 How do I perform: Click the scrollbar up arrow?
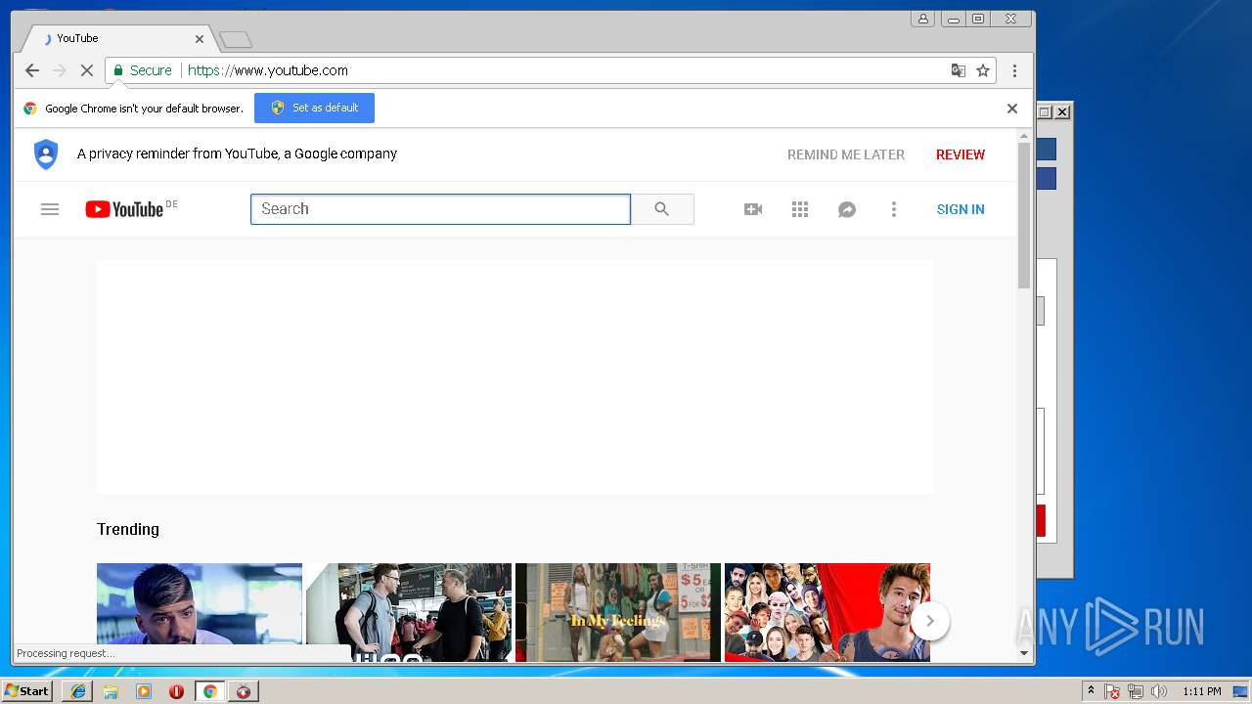1024,136
